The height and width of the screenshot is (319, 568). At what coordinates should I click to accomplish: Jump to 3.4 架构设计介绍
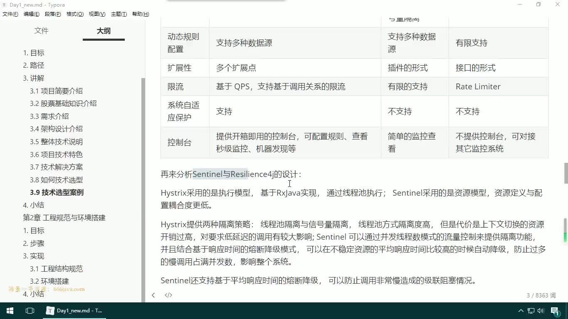[x=56, y=129]
